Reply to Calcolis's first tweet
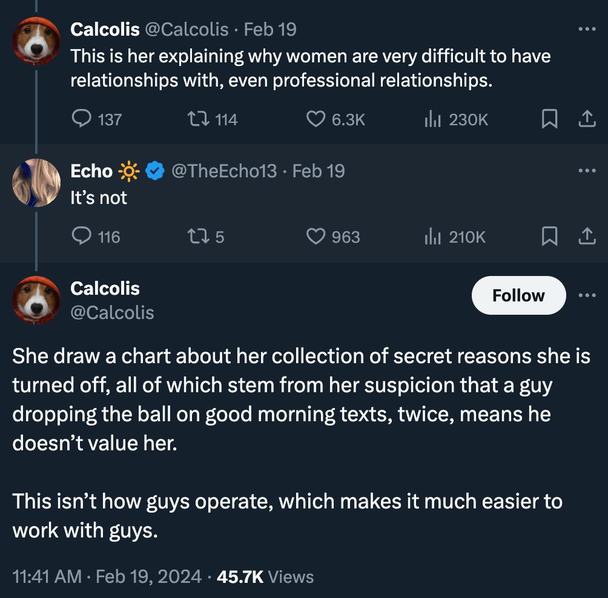 pyautogui.click(x=81, y=119)
